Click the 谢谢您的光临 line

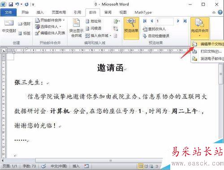[35, 125]
